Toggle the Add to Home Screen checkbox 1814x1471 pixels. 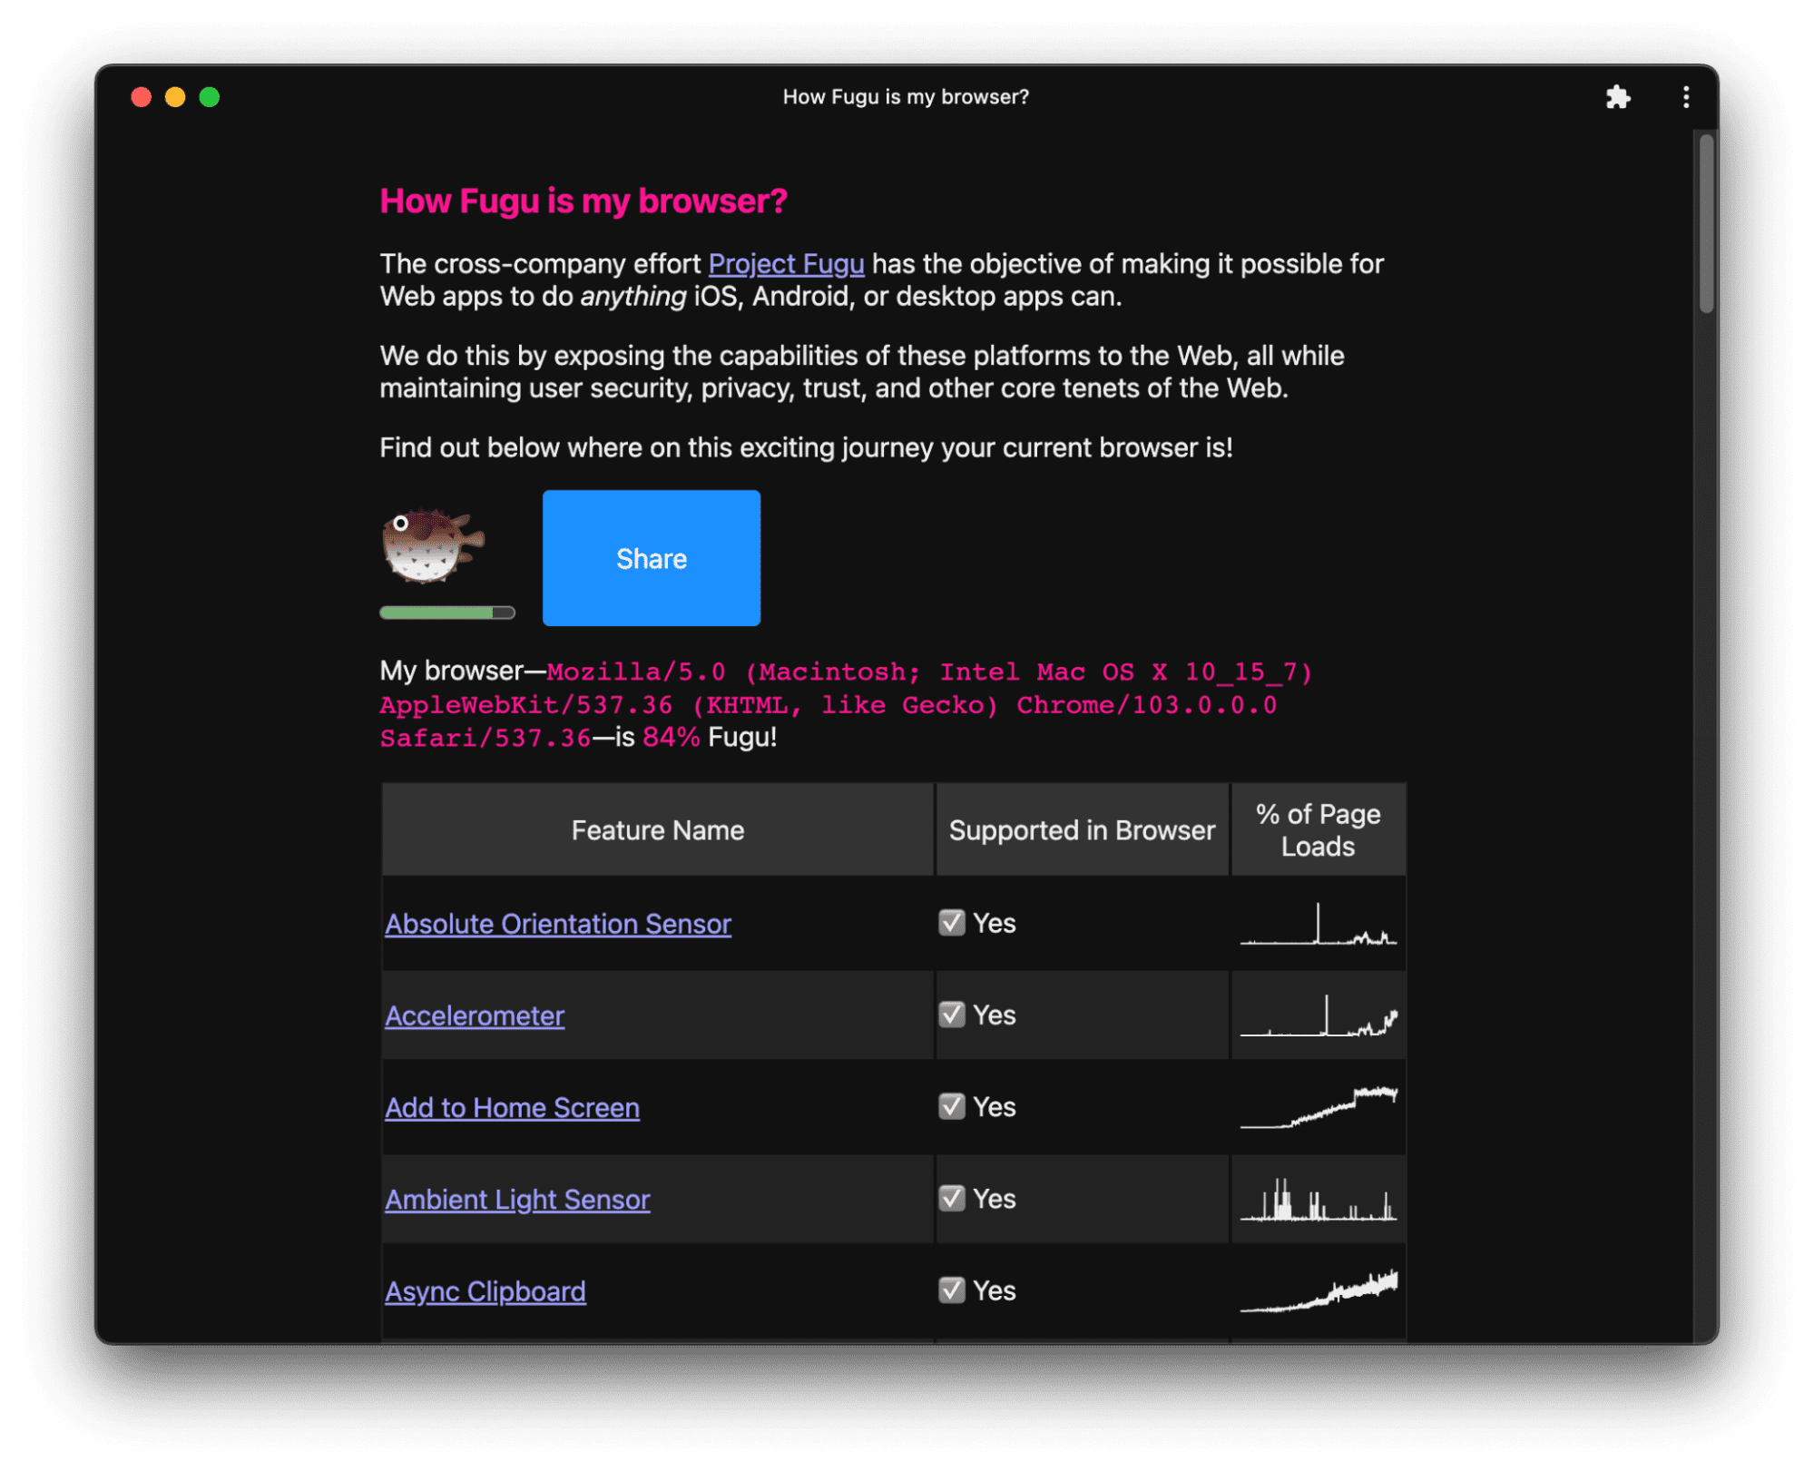coord(950,1106)
